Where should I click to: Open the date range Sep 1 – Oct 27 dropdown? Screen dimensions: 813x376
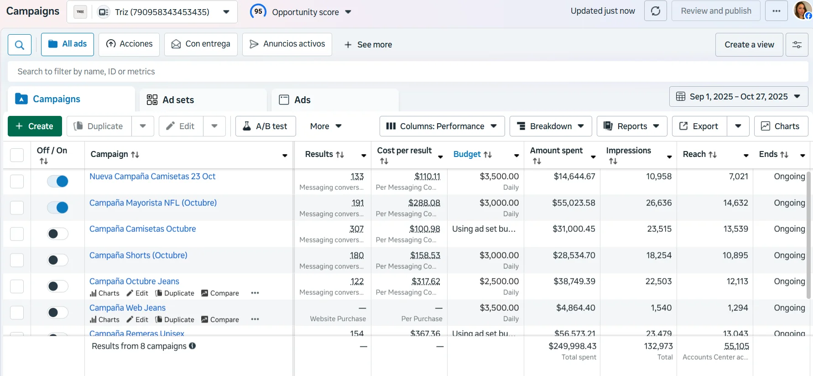pyautogui.click(x=739, y=97)
